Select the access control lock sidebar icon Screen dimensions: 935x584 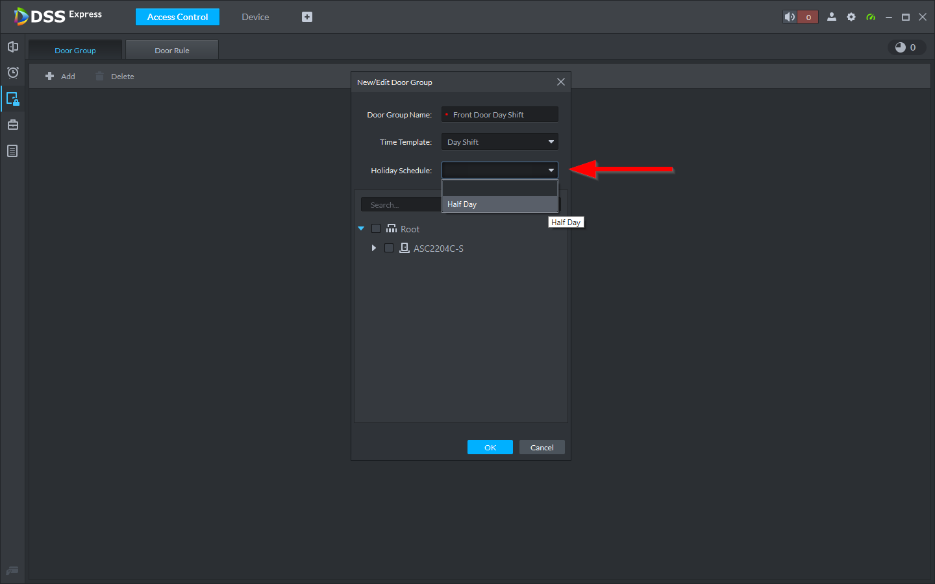[12, 99]
